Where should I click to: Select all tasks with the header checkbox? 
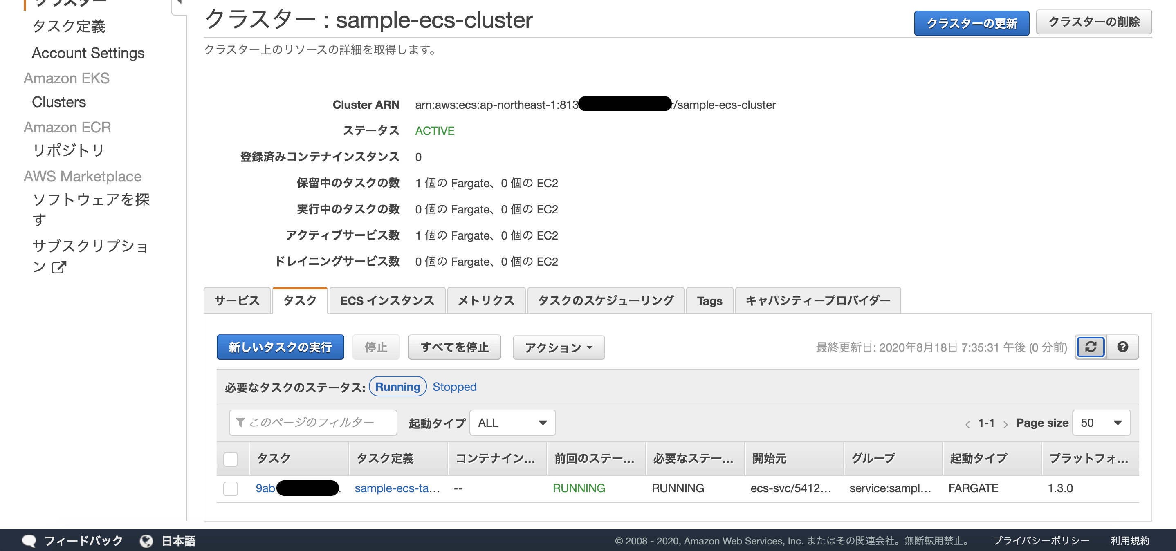point(231,459)
